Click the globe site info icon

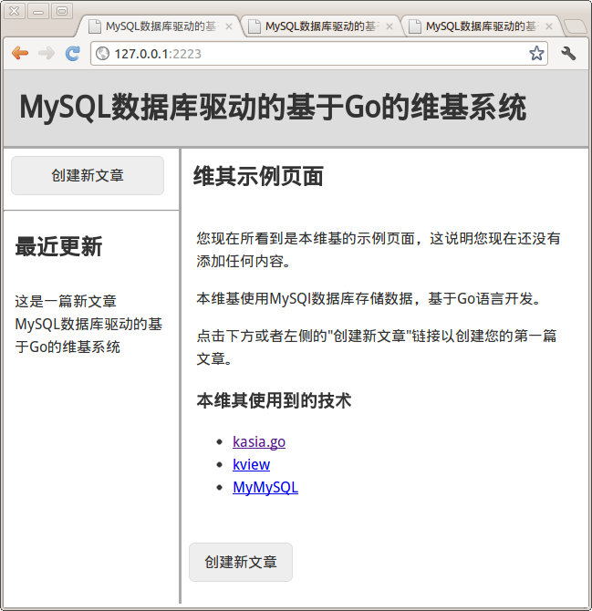103,54
